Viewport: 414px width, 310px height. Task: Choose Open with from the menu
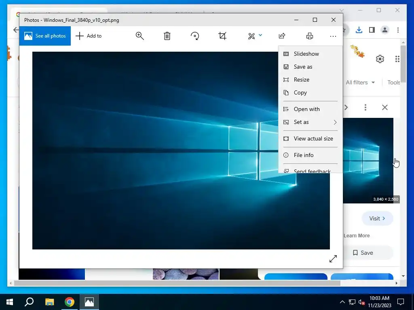(x=310, y=109)
